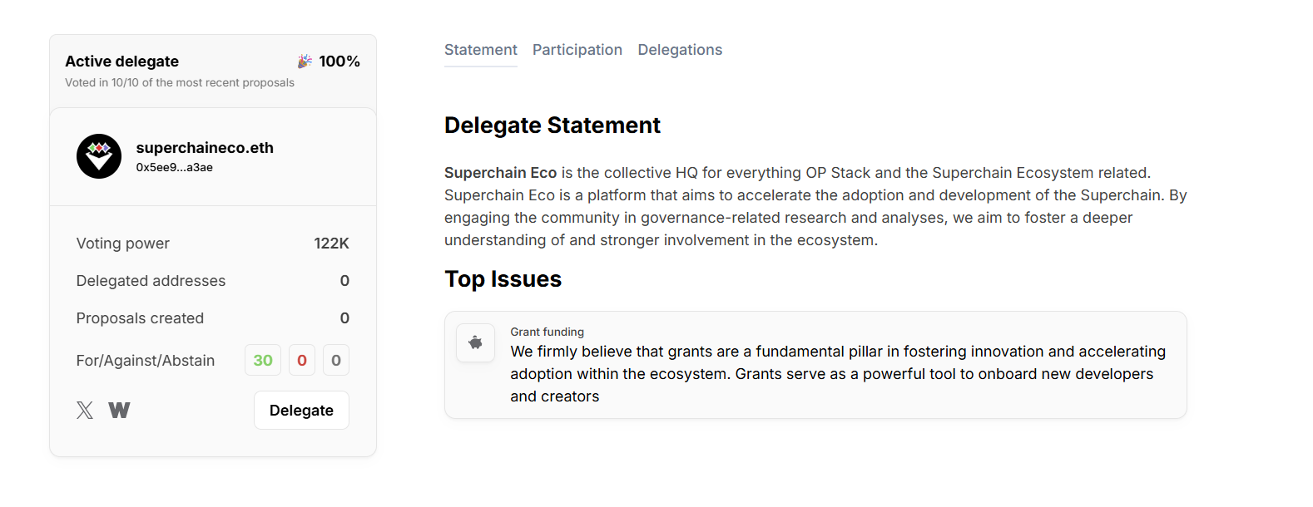
Task: Click the 100% participation rate text
Action: pos(339,62)
